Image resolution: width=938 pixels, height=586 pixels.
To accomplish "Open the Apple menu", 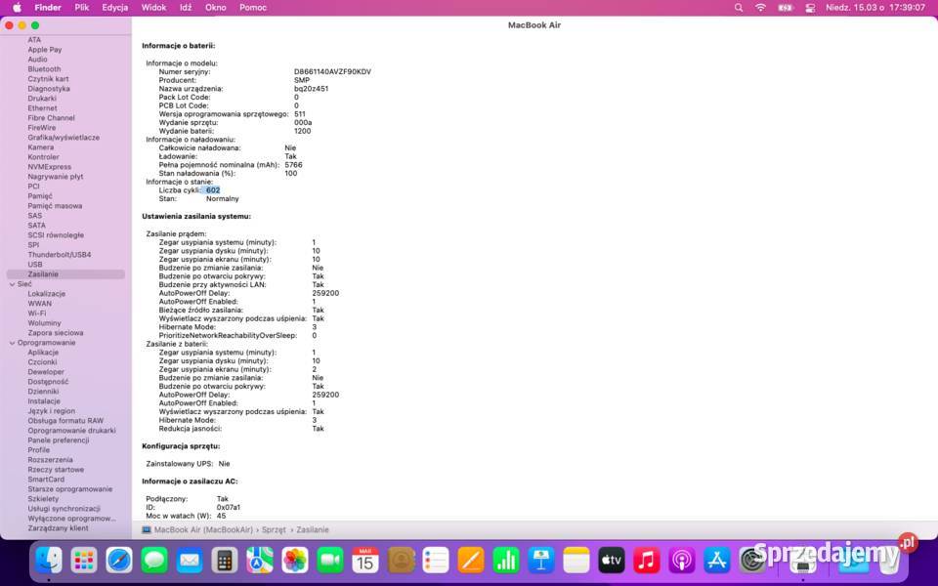I will click(x=17, y=8).
